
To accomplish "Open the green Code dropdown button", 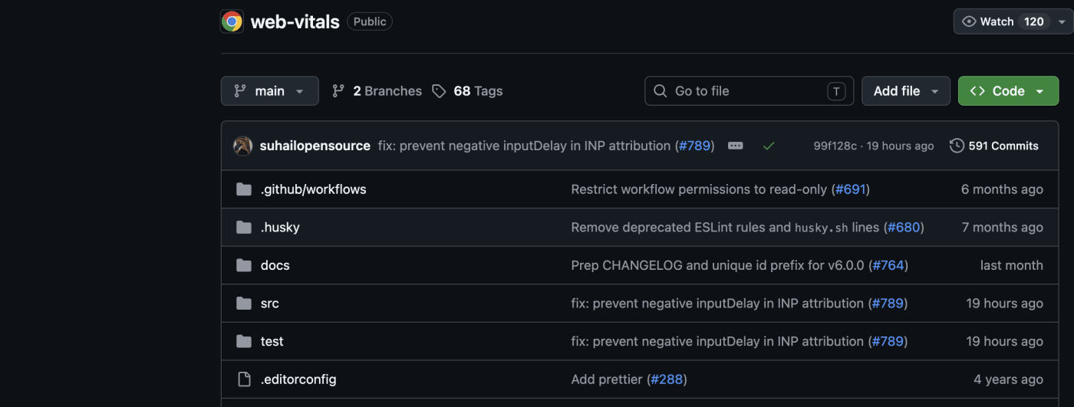I will coord(1008,90).
